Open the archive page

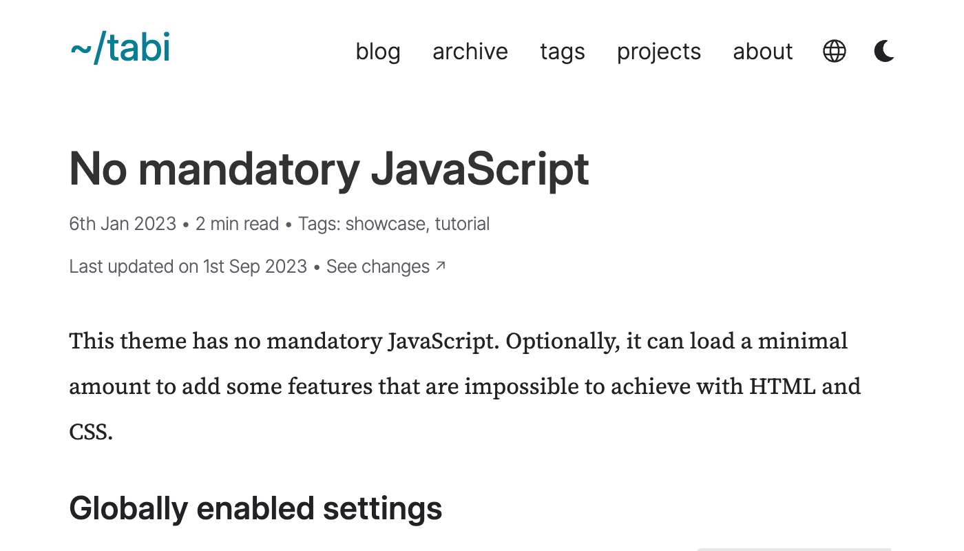470,52
